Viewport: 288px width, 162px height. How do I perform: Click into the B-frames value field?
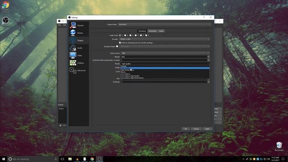(164, 82)
